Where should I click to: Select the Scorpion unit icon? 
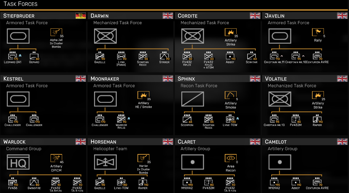tap(187, 120)
